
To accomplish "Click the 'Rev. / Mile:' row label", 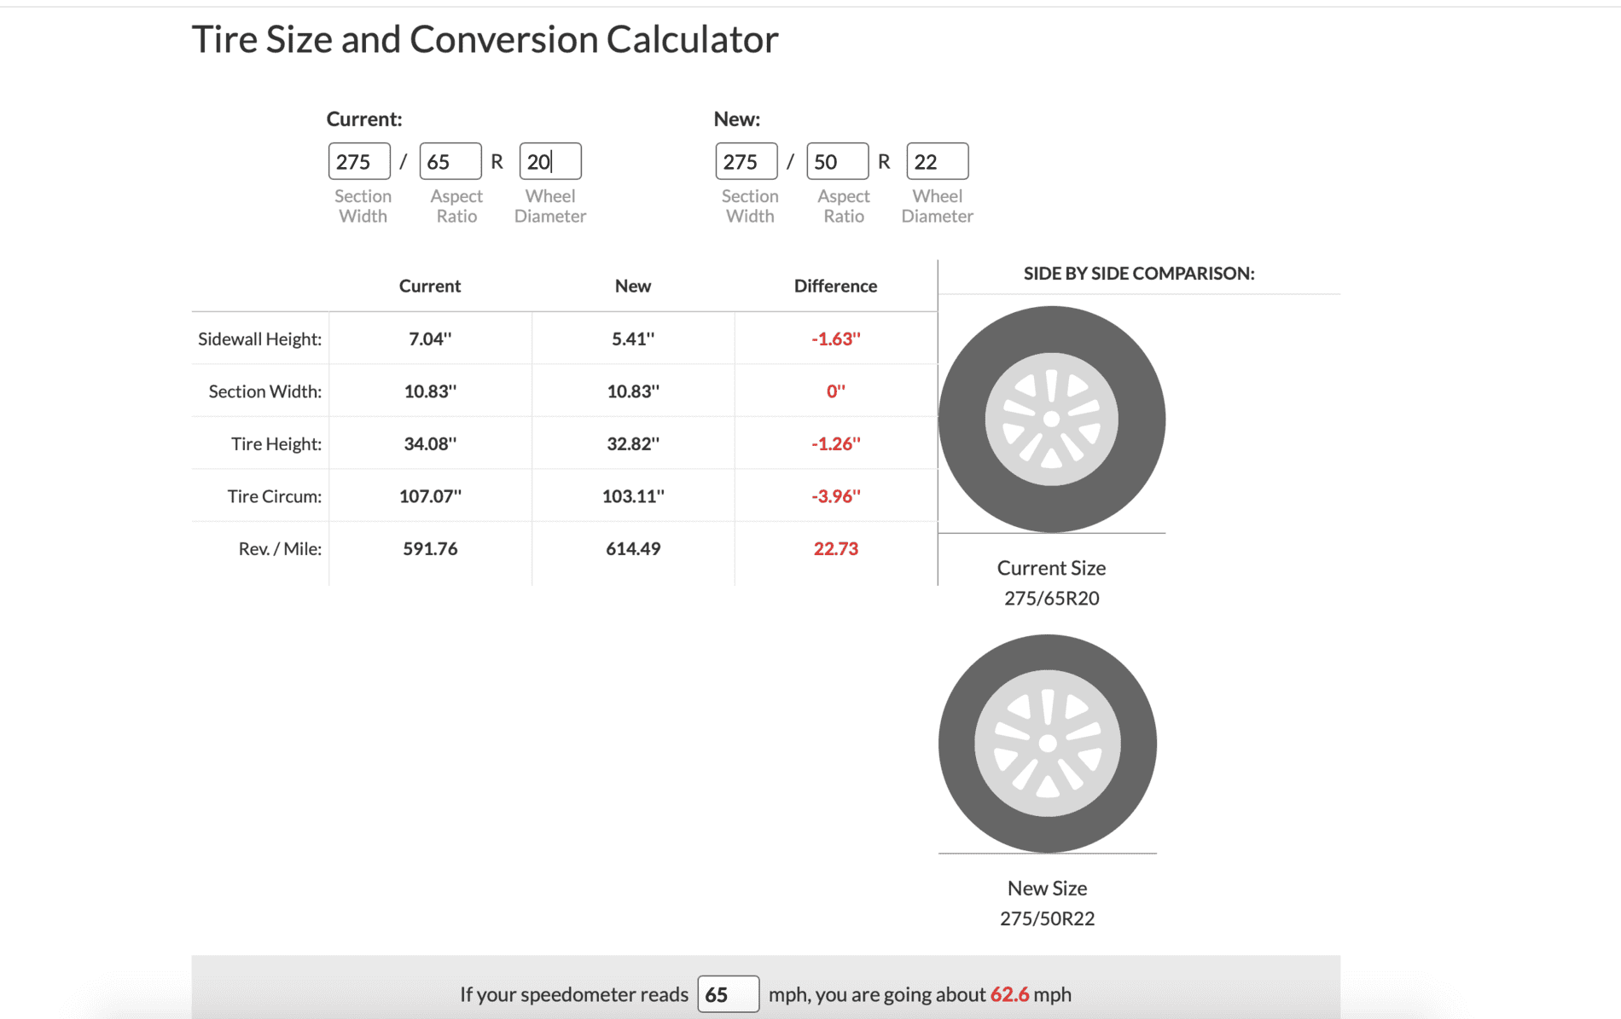I will click(x=280, y=548).
